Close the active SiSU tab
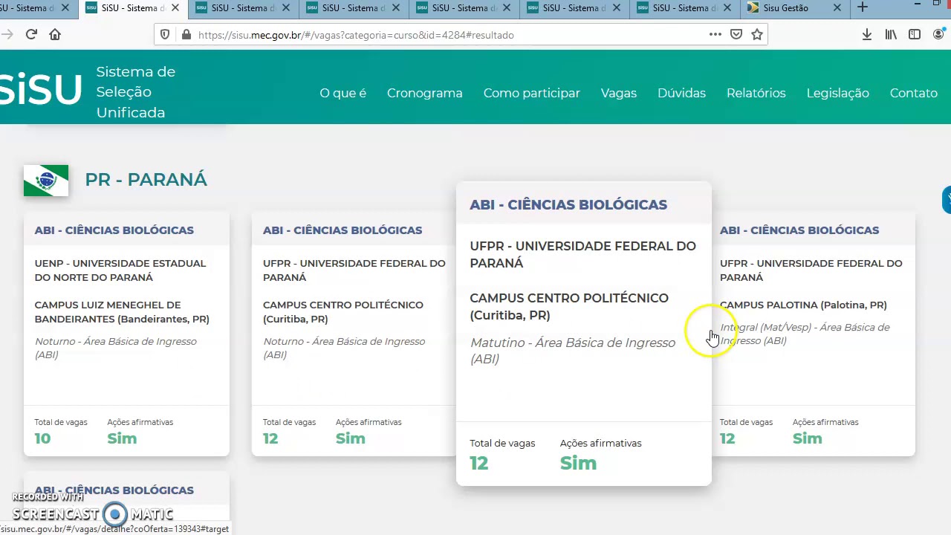 click(x=175, y=7)
